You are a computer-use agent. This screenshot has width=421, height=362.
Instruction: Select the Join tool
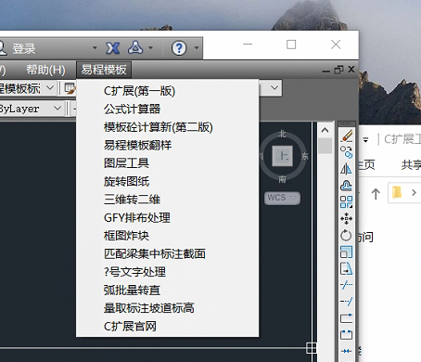(347, 351)
